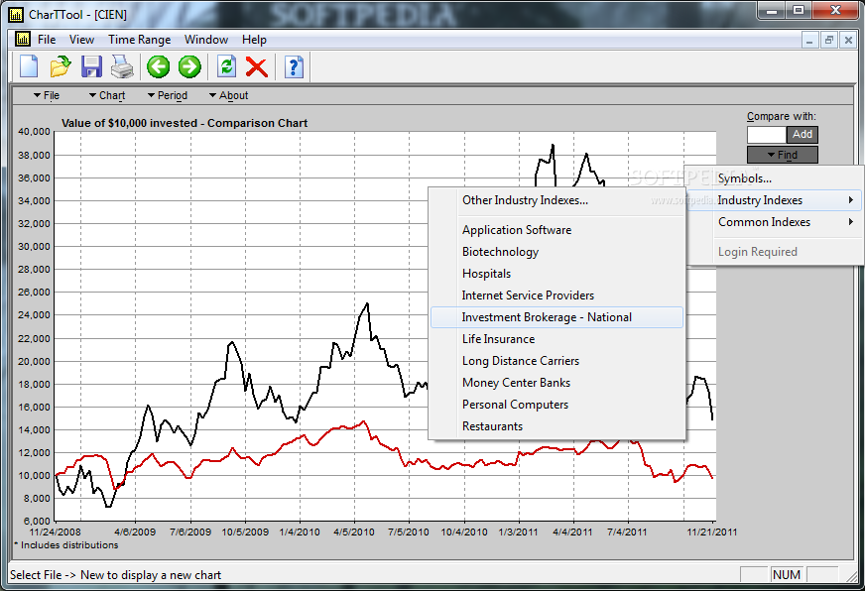The image size is (865, 591).
Task: Select Other Industry Indexes...
Action: [556, 200]
